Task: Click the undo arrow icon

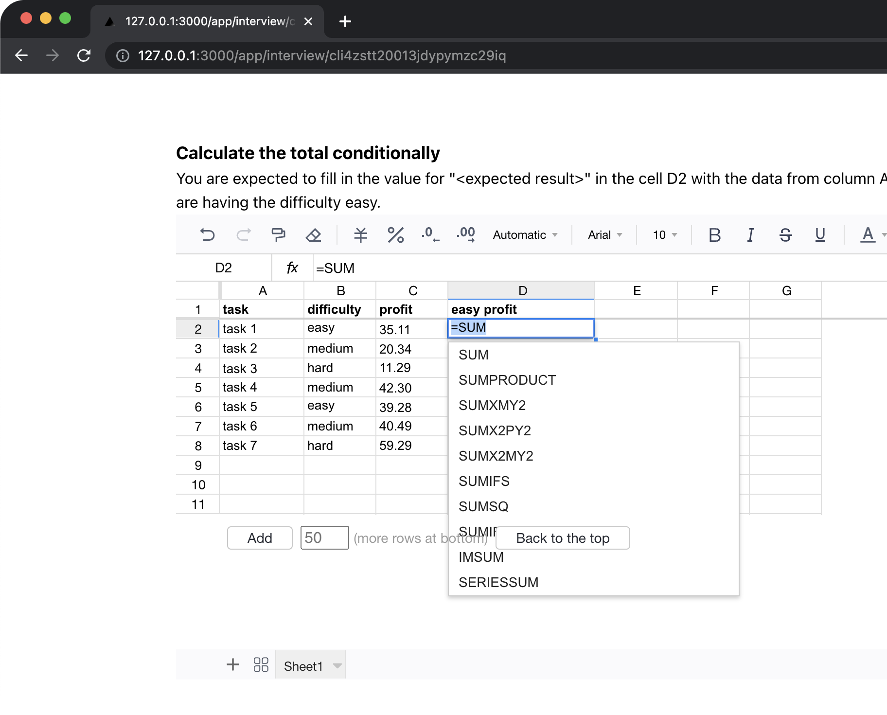Action: point(208,235)
